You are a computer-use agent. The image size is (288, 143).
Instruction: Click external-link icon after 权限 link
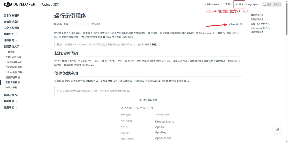click(94, 81)
